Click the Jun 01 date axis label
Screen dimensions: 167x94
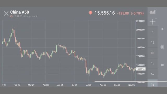point(60,85)
